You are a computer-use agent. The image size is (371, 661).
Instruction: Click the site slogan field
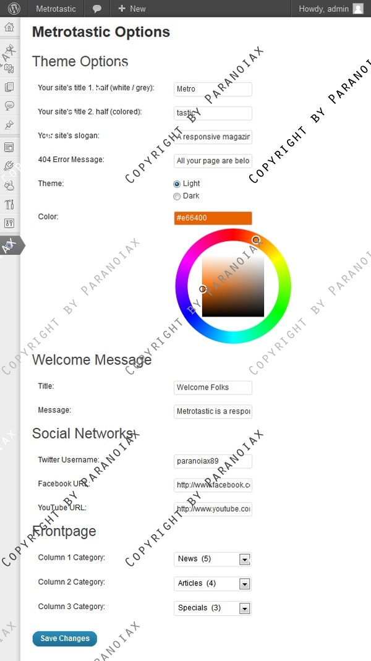tap(213, 137)
